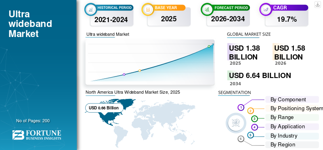
Task: Select the By Positioning System segment
Action: click(294, 108)
